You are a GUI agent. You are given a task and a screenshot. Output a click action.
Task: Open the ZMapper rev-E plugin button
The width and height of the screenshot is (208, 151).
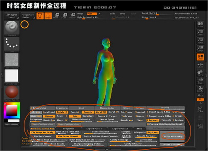(12, 16)
